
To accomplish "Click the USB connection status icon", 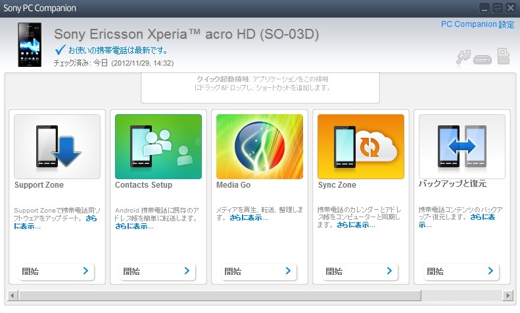I will click(x=463, y=56).
